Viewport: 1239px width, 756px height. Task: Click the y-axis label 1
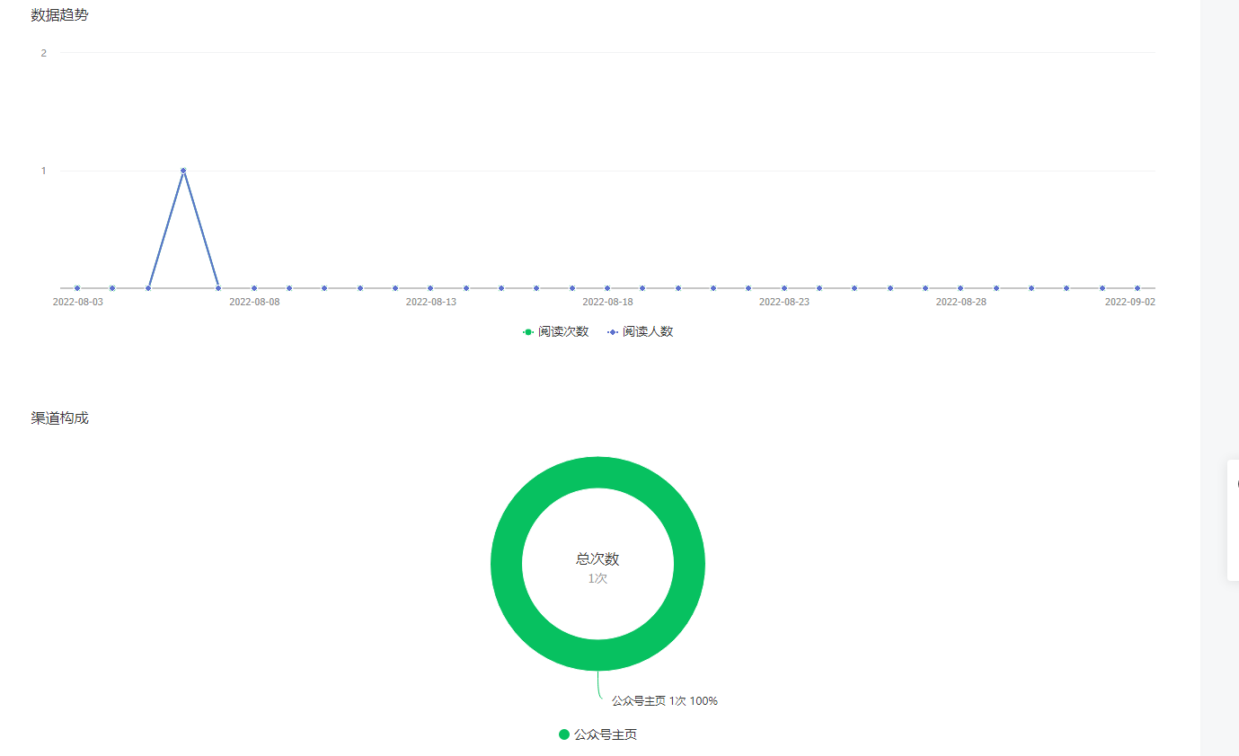click(x=43, y=171)
